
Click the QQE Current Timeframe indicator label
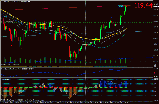[x=18, y=69]
